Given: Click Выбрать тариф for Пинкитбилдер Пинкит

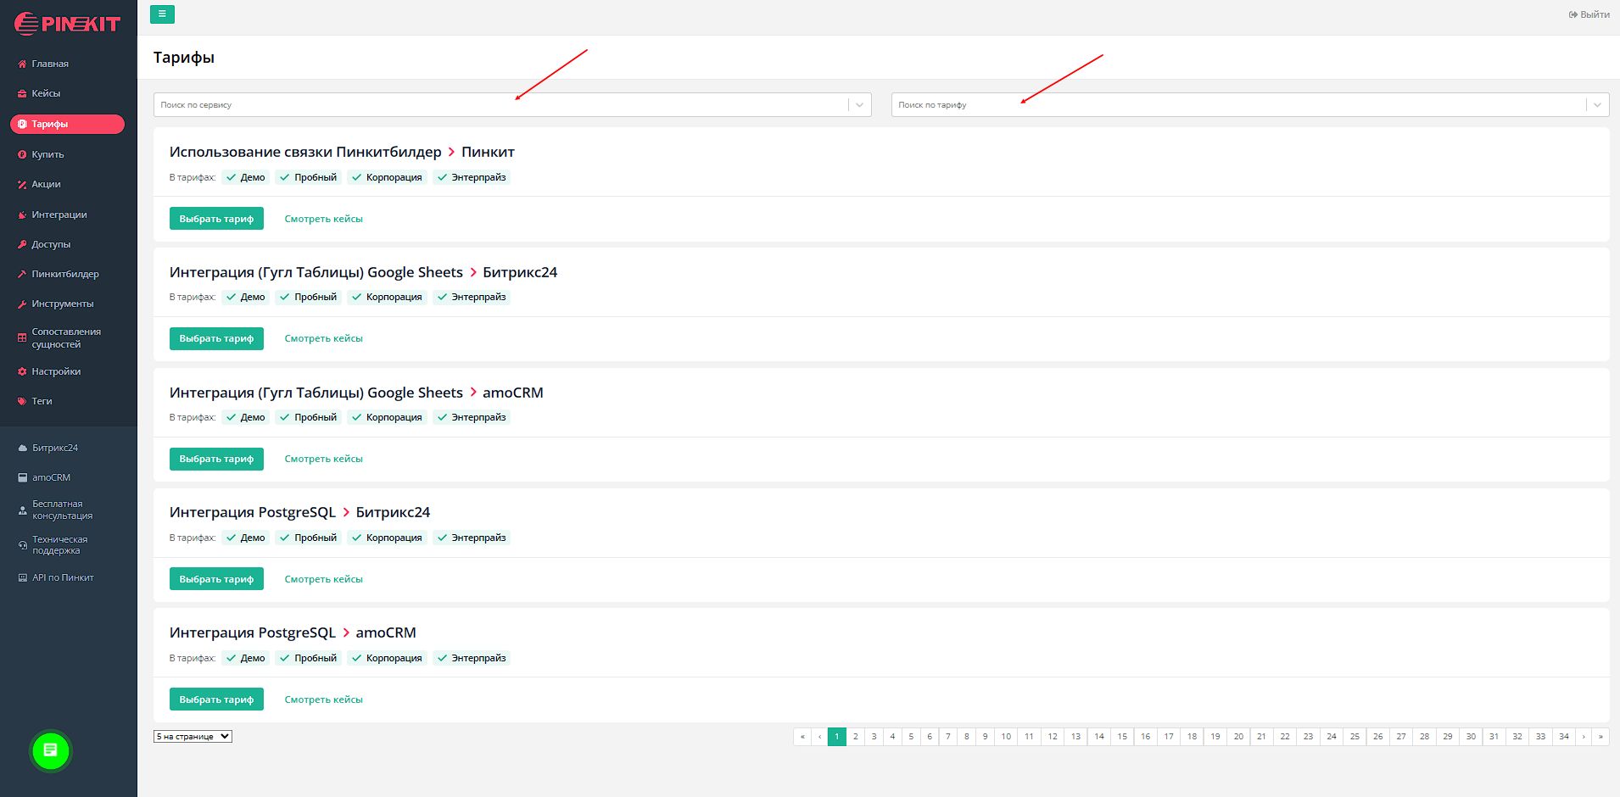Looking at the screenshot, I should click(216, 219).
